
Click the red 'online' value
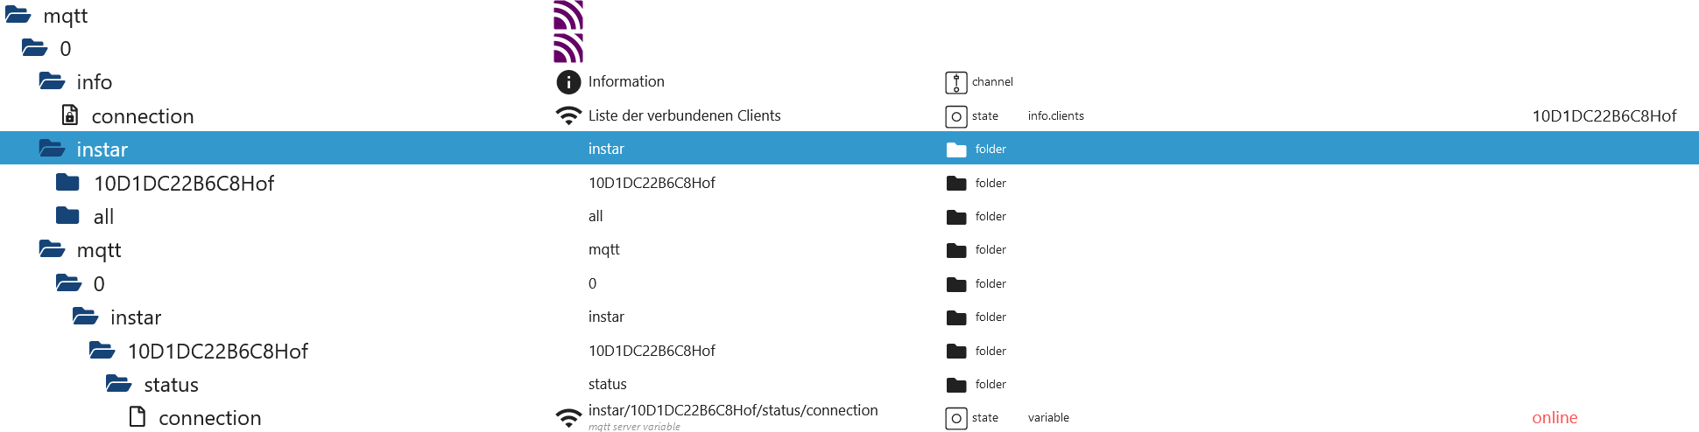click(1554, 418)
